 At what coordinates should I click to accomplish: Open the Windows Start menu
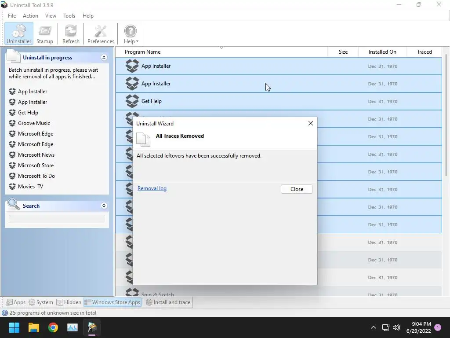(14, 327)
